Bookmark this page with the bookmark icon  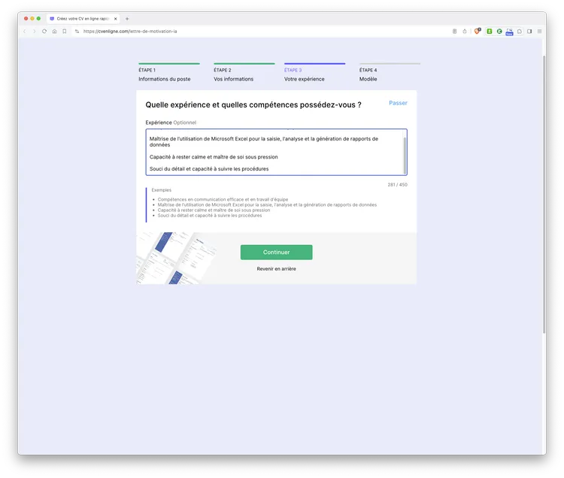tap(65, 32)
